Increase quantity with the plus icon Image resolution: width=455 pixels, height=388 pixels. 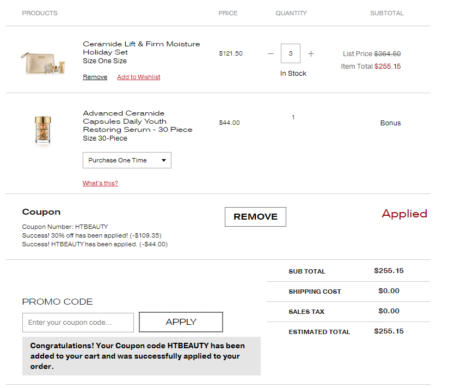click(311, 54)
